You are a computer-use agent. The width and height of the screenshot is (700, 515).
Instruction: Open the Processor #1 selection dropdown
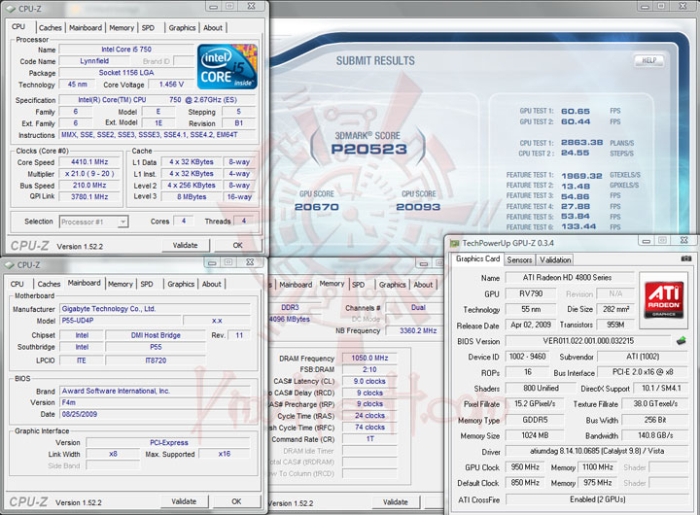click(94, 222)
